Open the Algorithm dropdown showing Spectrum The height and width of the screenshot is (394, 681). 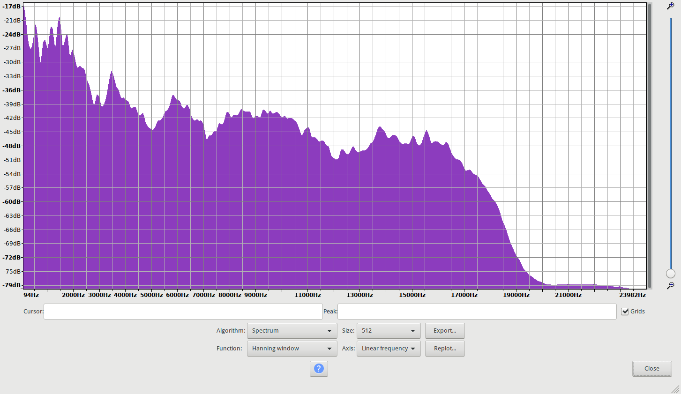click(292, 331)
